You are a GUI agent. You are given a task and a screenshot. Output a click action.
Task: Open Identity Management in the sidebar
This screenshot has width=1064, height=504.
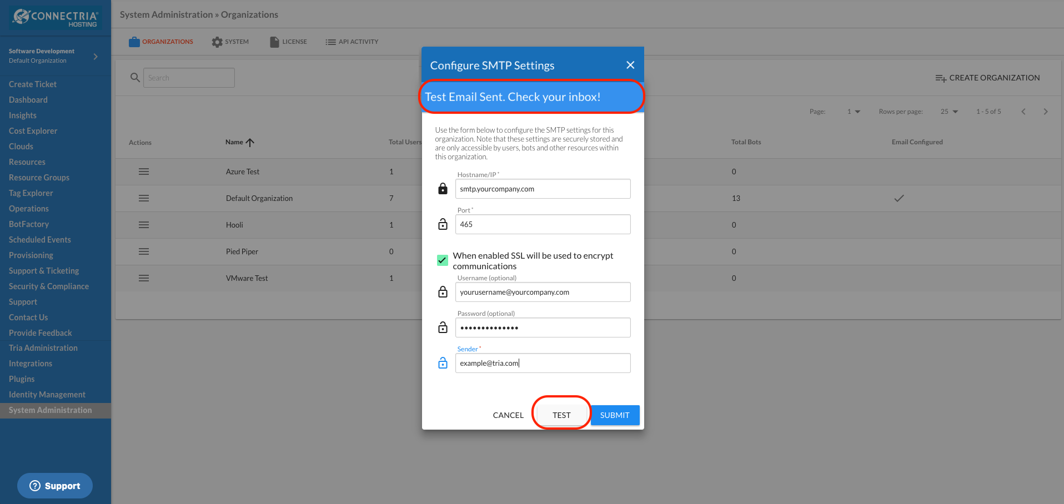pyautogui.click(x=47, y=395)
